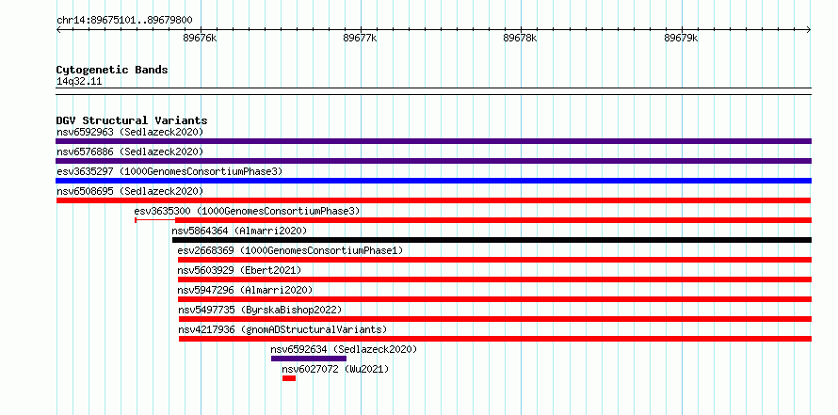Select the blue bar for esv3635297
838x415 pixels.
click(x=433, y=181)
